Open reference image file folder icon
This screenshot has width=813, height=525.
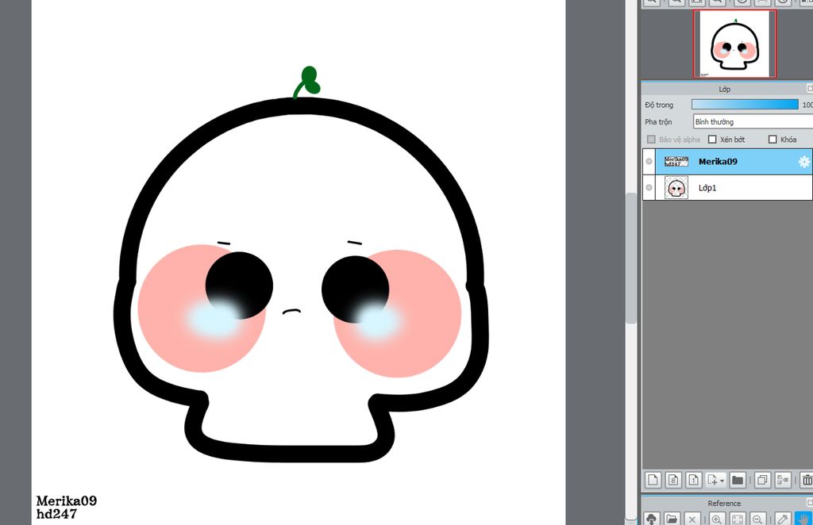point(672,519)
